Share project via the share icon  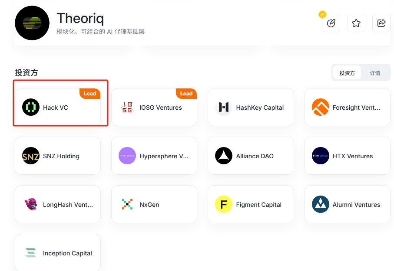pyautogui.click(x=381, y=23)
